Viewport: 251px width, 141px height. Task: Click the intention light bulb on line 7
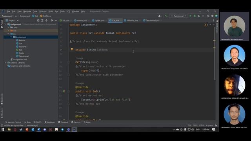(x=72, y=49)
